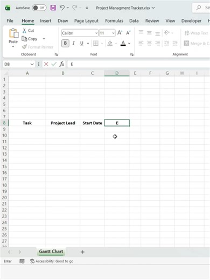The height and width of the screenshot is (280, 210).
Task: Open the Font settings dialog launcher
Action: [x=132, y=54]
